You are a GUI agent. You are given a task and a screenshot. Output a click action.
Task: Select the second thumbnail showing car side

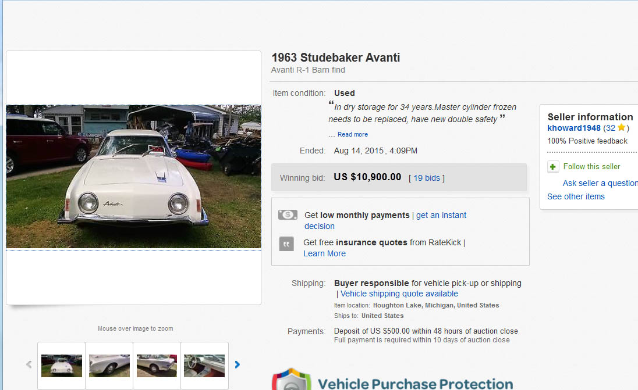pos(109,366)
